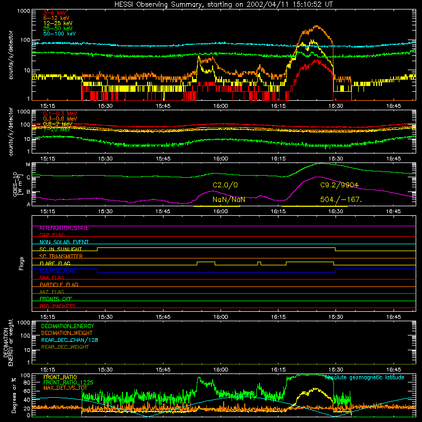
Task: Click the narrow FLARE_FLAG pulse near 16:10
Action: click(x=259, y=262)
